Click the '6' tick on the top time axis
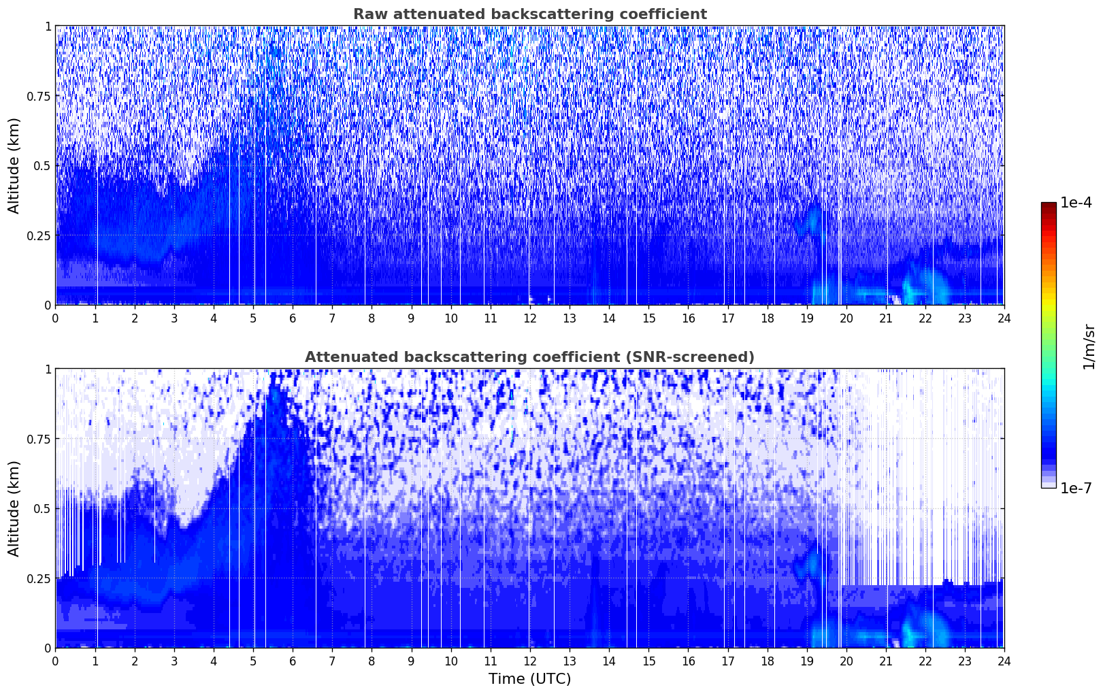1103x694 pixels. (x=293, y=318)
